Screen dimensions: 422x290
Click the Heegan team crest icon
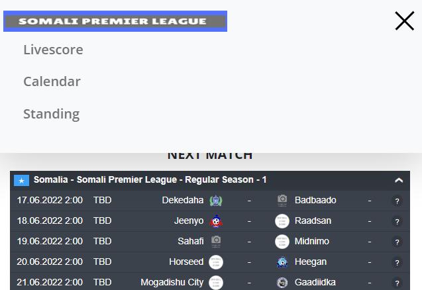point(282,262)
